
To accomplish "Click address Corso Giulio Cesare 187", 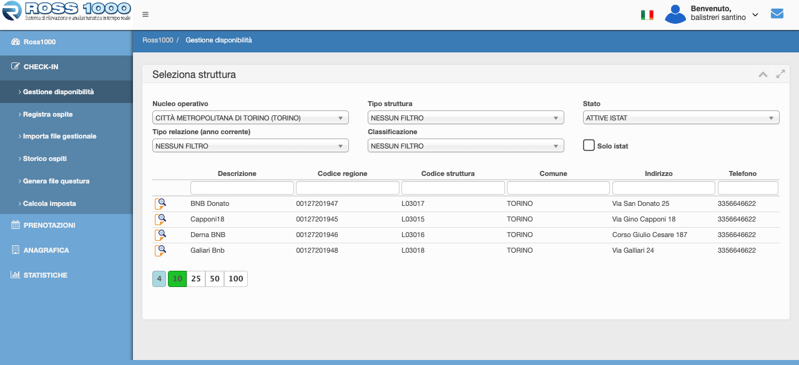I will pos(650,235).
